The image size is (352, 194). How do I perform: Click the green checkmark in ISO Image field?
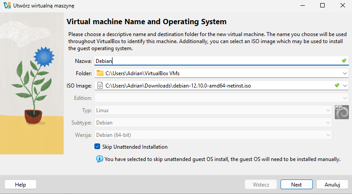coord(337,85)
